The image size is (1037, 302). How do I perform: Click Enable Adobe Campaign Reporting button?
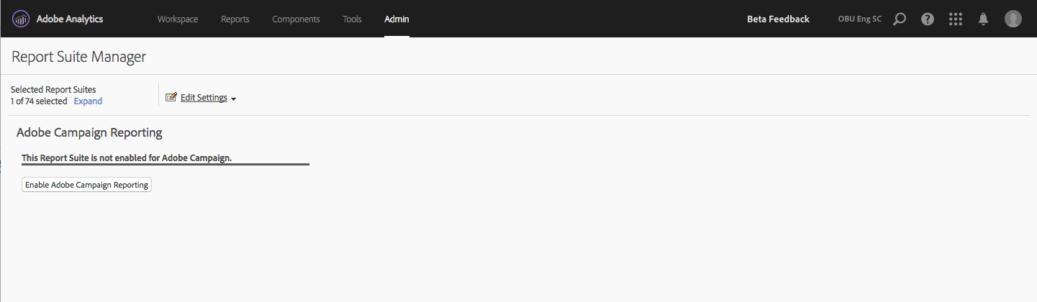86,185
